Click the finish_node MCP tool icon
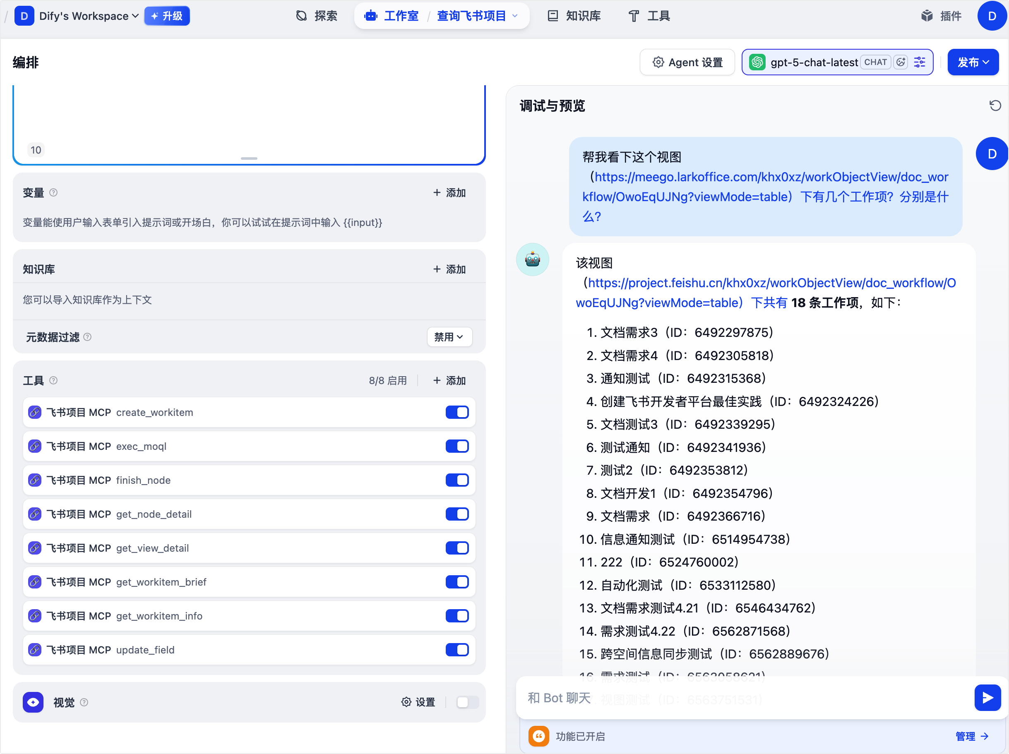The height and width of the screenshot is (754, 1009). point(35,480)
